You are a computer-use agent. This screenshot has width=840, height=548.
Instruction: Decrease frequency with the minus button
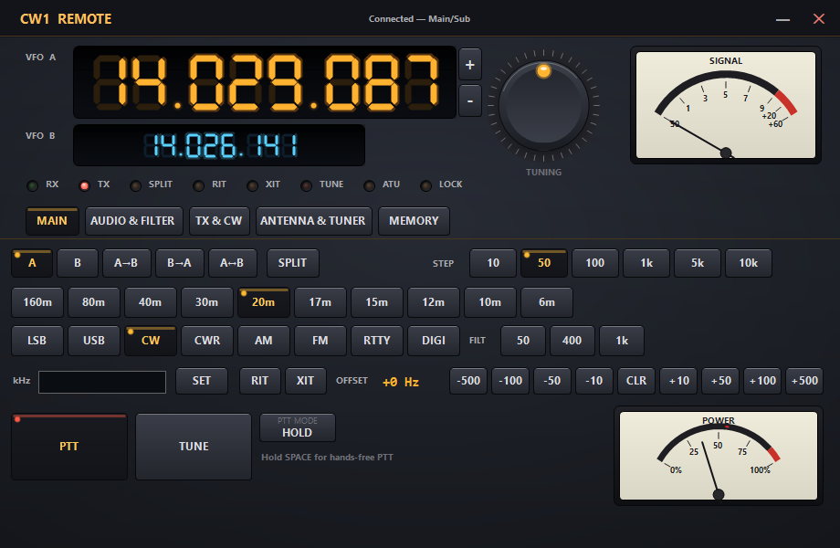pos(470,100)
